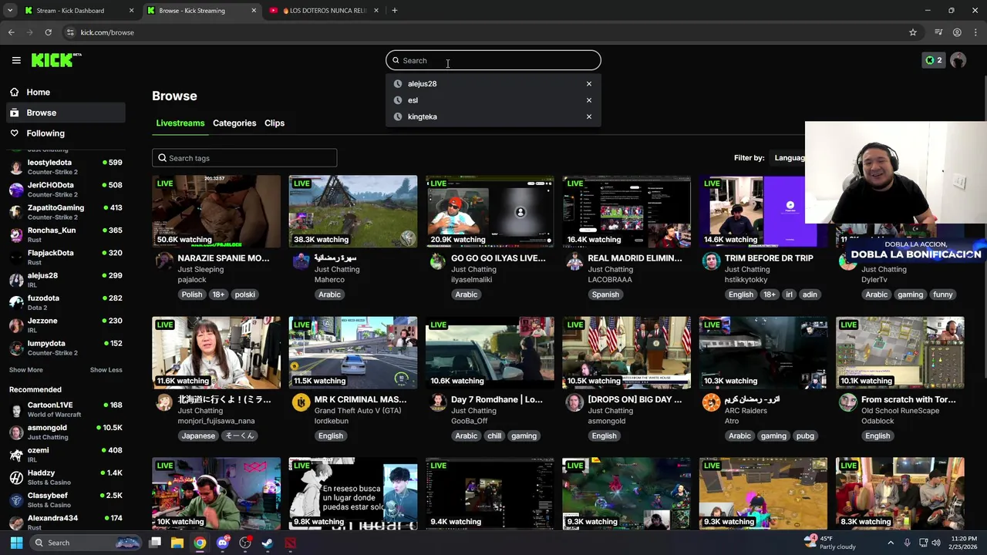Click ozemi avatar in Recommended
This screenshot has width=987, height=555.
click(x=16, y=455)
